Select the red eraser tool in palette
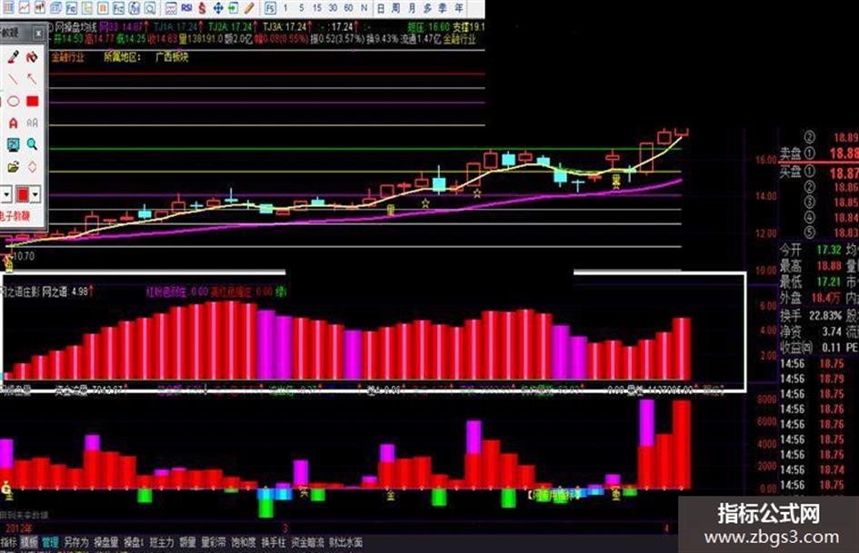Viewport: 859px width, 553px height. pyautogui.click(x=32, y=57)
